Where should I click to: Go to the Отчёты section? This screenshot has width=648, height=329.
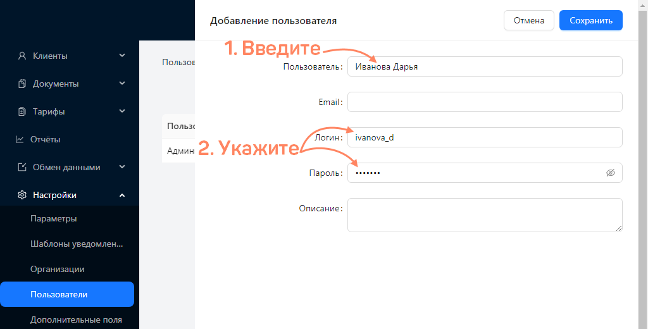[70, 139]
